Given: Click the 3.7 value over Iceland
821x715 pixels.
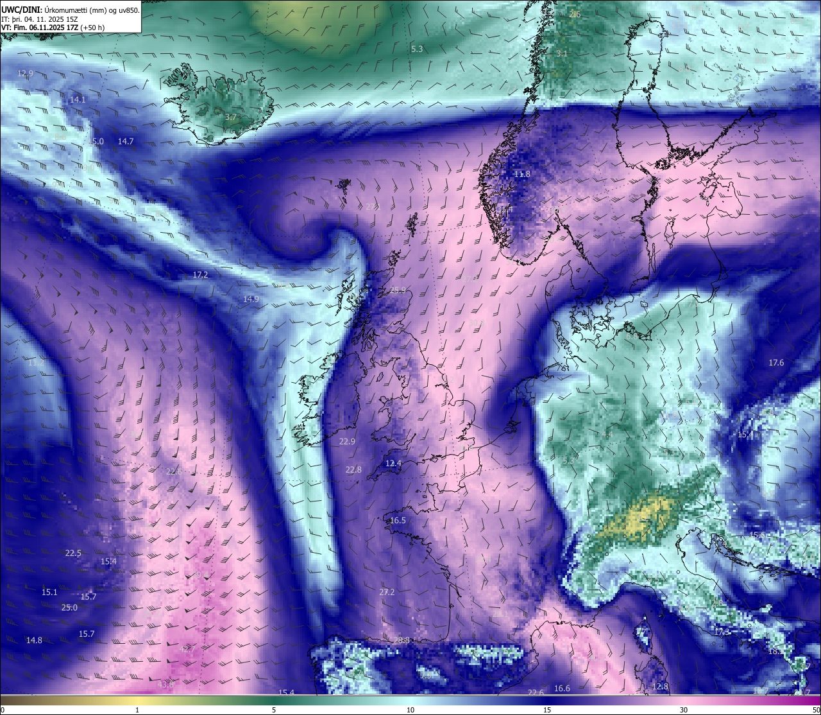Looking at the screenshot, I should point(231,117).
